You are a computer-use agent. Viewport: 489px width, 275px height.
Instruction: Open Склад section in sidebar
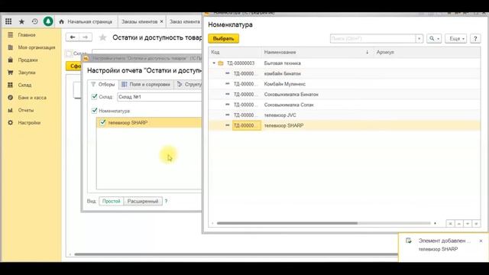pos(24,85)
